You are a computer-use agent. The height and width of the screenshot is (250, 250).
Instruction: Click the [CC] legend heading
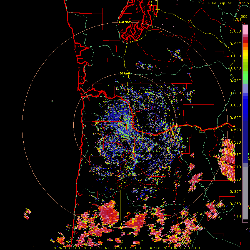tap(237, 19)
